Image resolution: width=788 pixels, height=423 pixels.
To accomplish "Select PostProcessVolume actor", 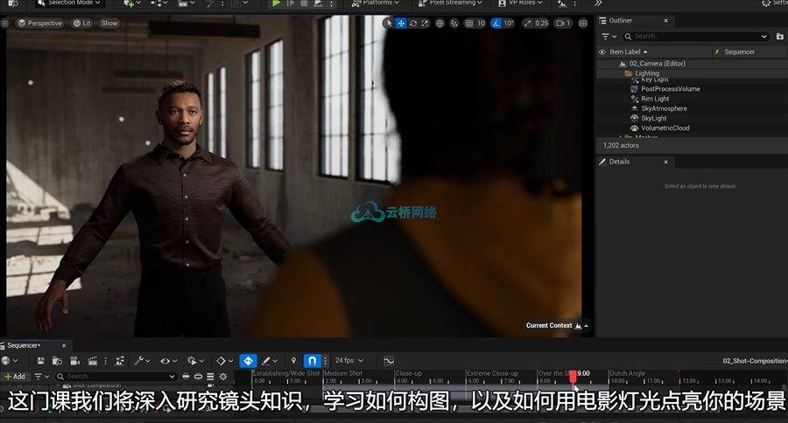I will (670, 89).
